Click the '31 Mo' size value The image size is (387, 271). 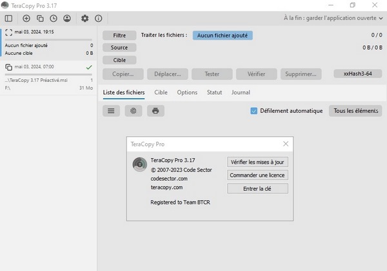(86, 88)
